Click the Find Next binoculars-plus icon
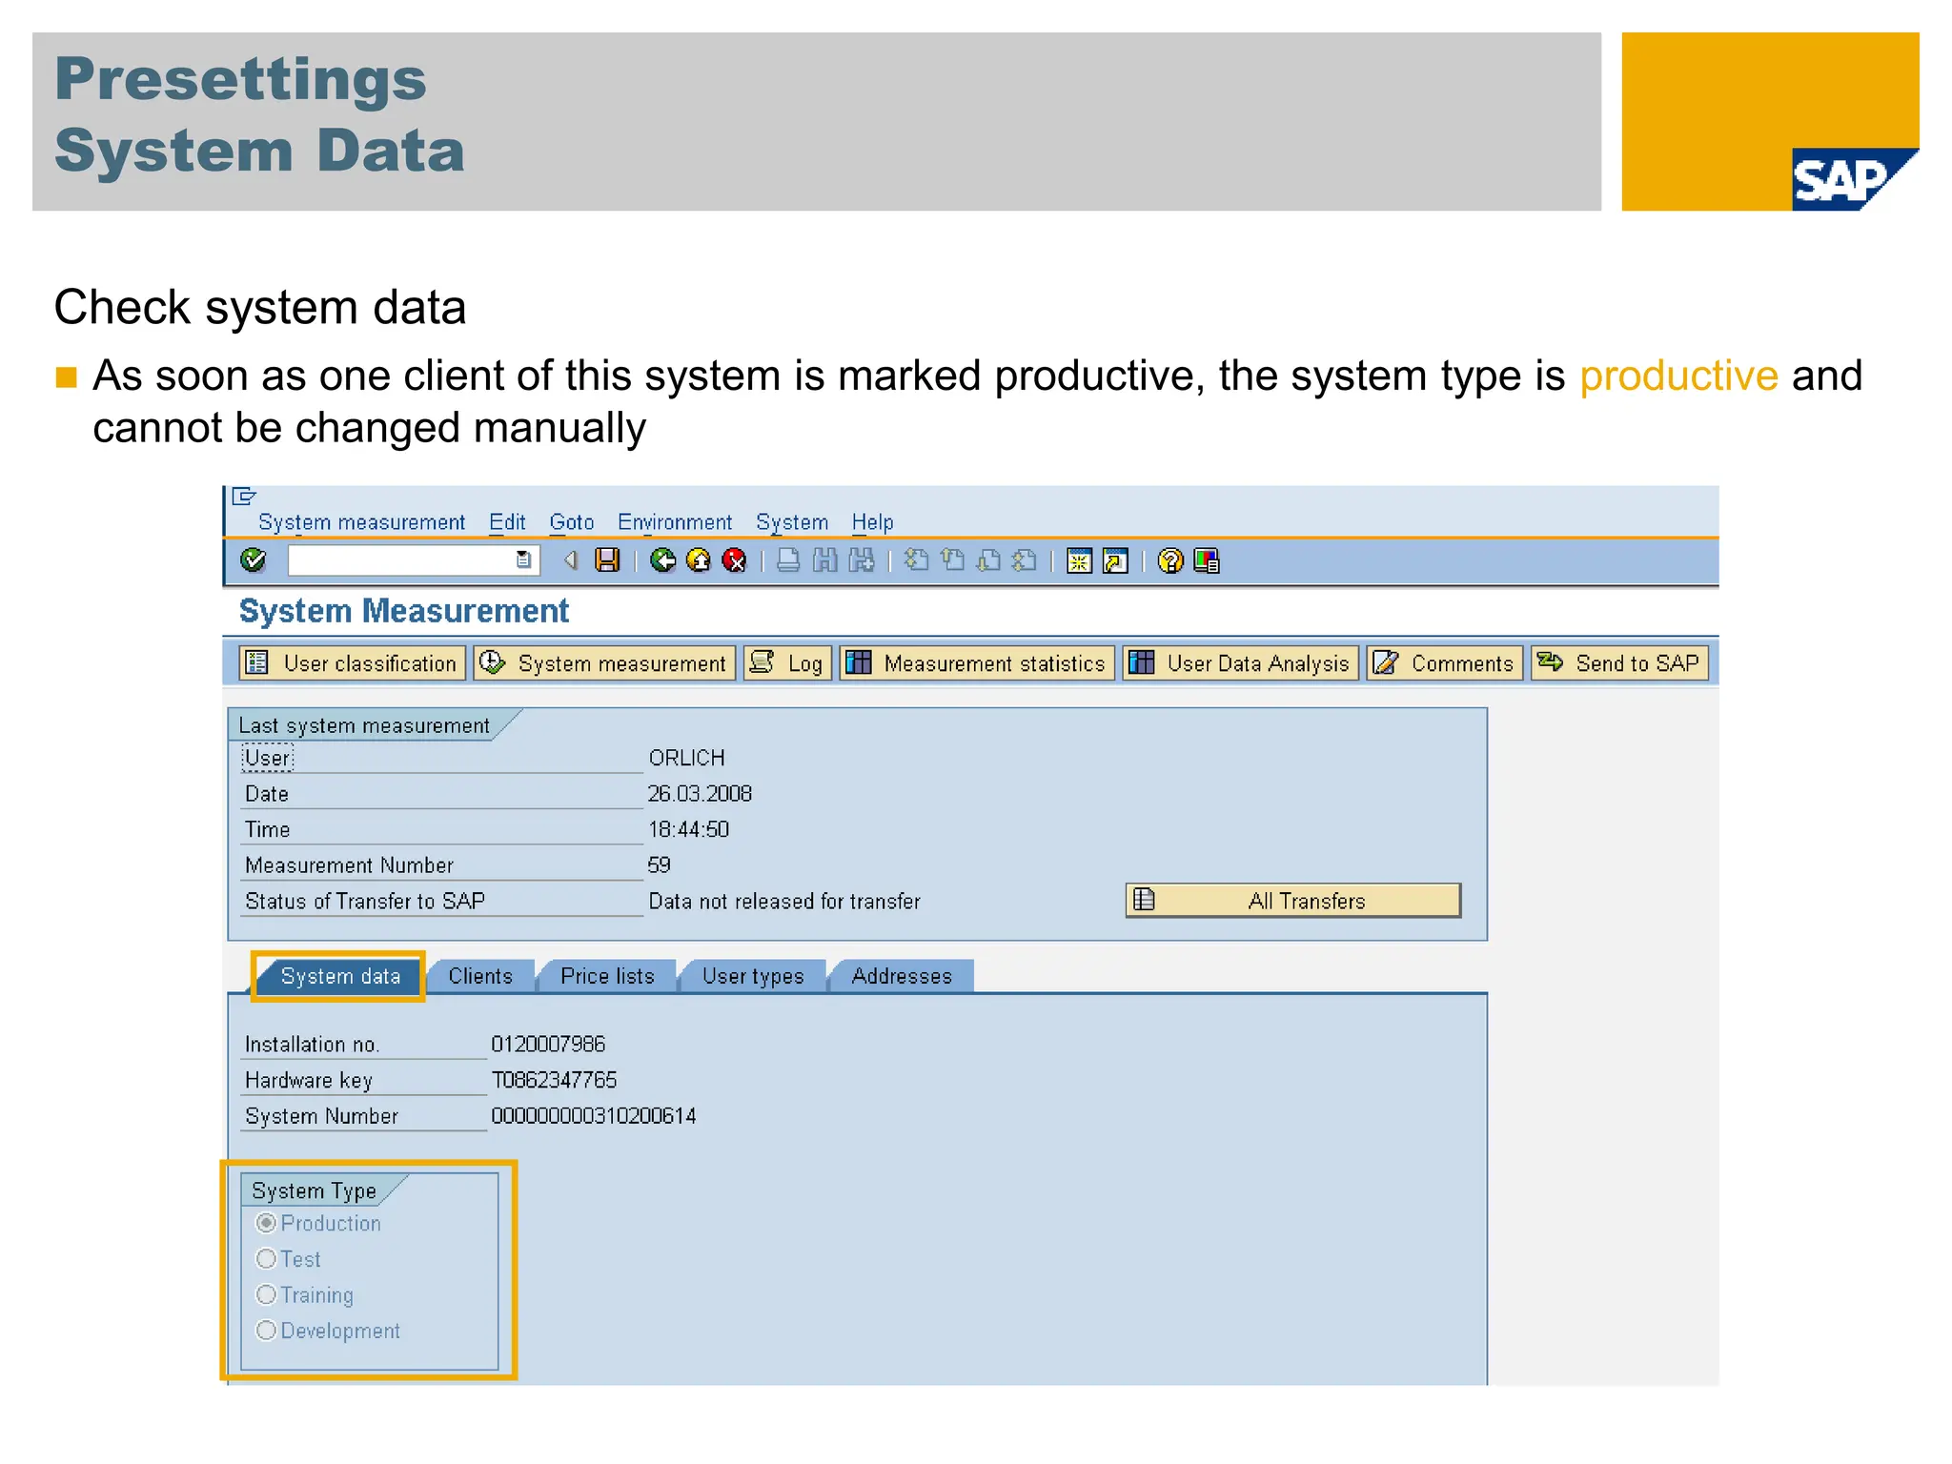 [x=862, y=560]
